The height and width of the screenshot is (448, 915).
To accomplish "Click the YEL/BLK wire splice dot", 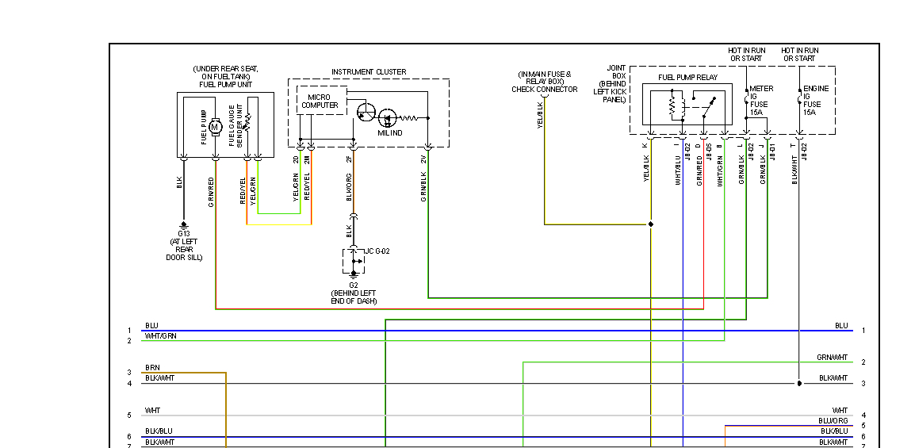I will (651, 224).
